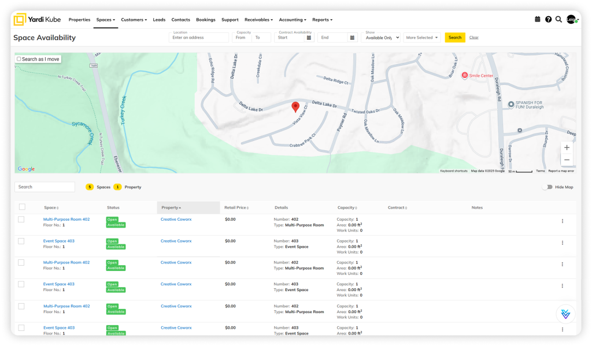Open the contract Start date calendar picker
This screenshot has height=346, width=592.
(x=309, y=38)
